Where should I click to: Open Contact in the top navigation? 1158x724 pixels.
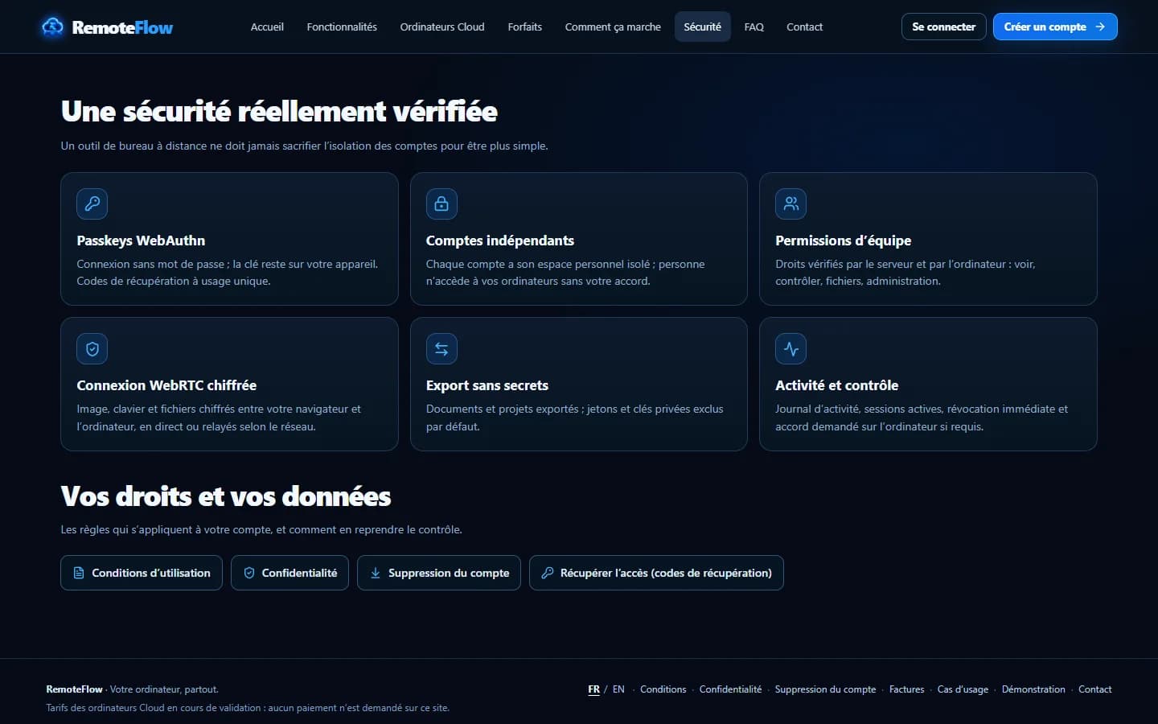coord(804,27)
